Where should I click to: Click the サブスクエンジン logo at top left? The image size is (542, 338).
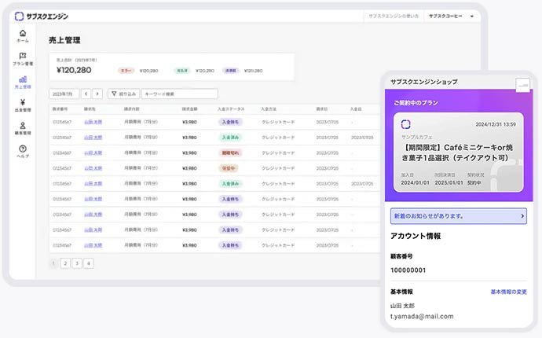point(42,17)
